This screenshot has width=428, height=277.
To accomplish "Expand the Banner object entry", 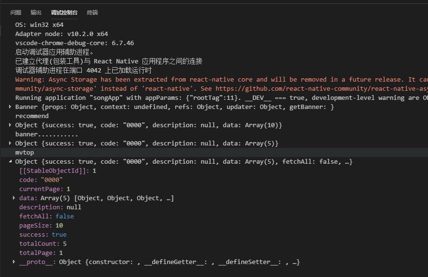I will point(11,107).
